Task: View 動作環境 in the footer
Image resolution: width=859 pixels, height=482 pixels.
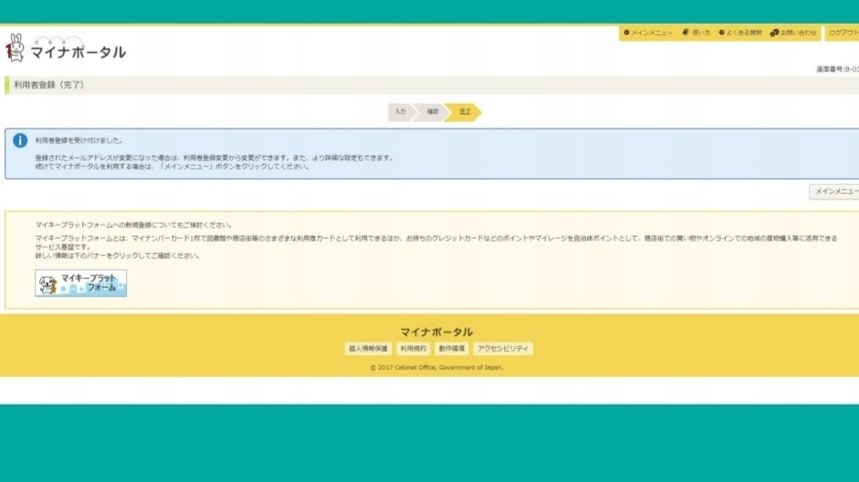Action: [x=451, y=349]
